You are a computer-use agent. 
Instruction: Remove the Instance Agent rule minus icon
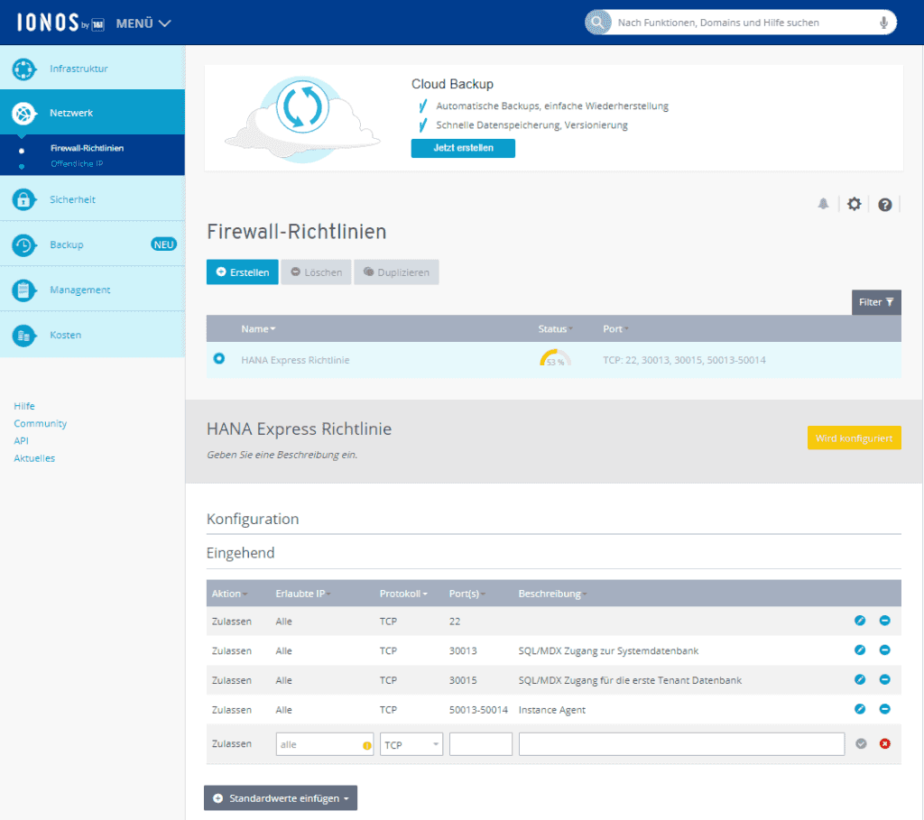click(x=884, y=709)
